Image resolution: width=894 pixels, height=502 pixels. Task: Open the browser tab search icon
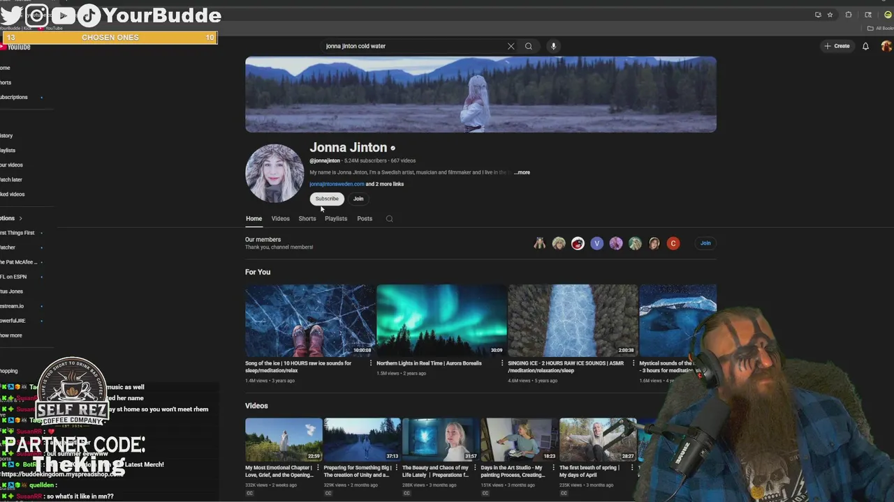pos(868,15)
